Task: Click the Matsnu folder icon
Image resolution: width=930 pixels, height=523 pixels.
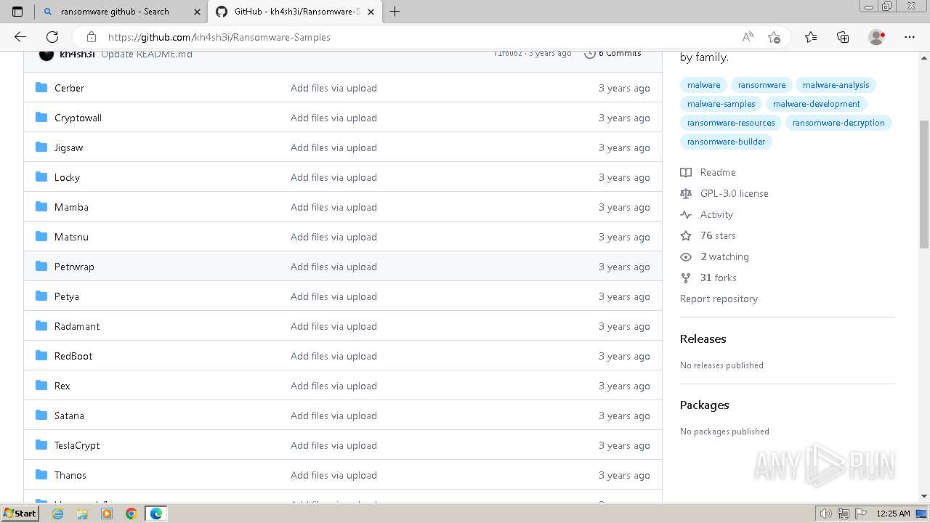Action: click(41, 237)
